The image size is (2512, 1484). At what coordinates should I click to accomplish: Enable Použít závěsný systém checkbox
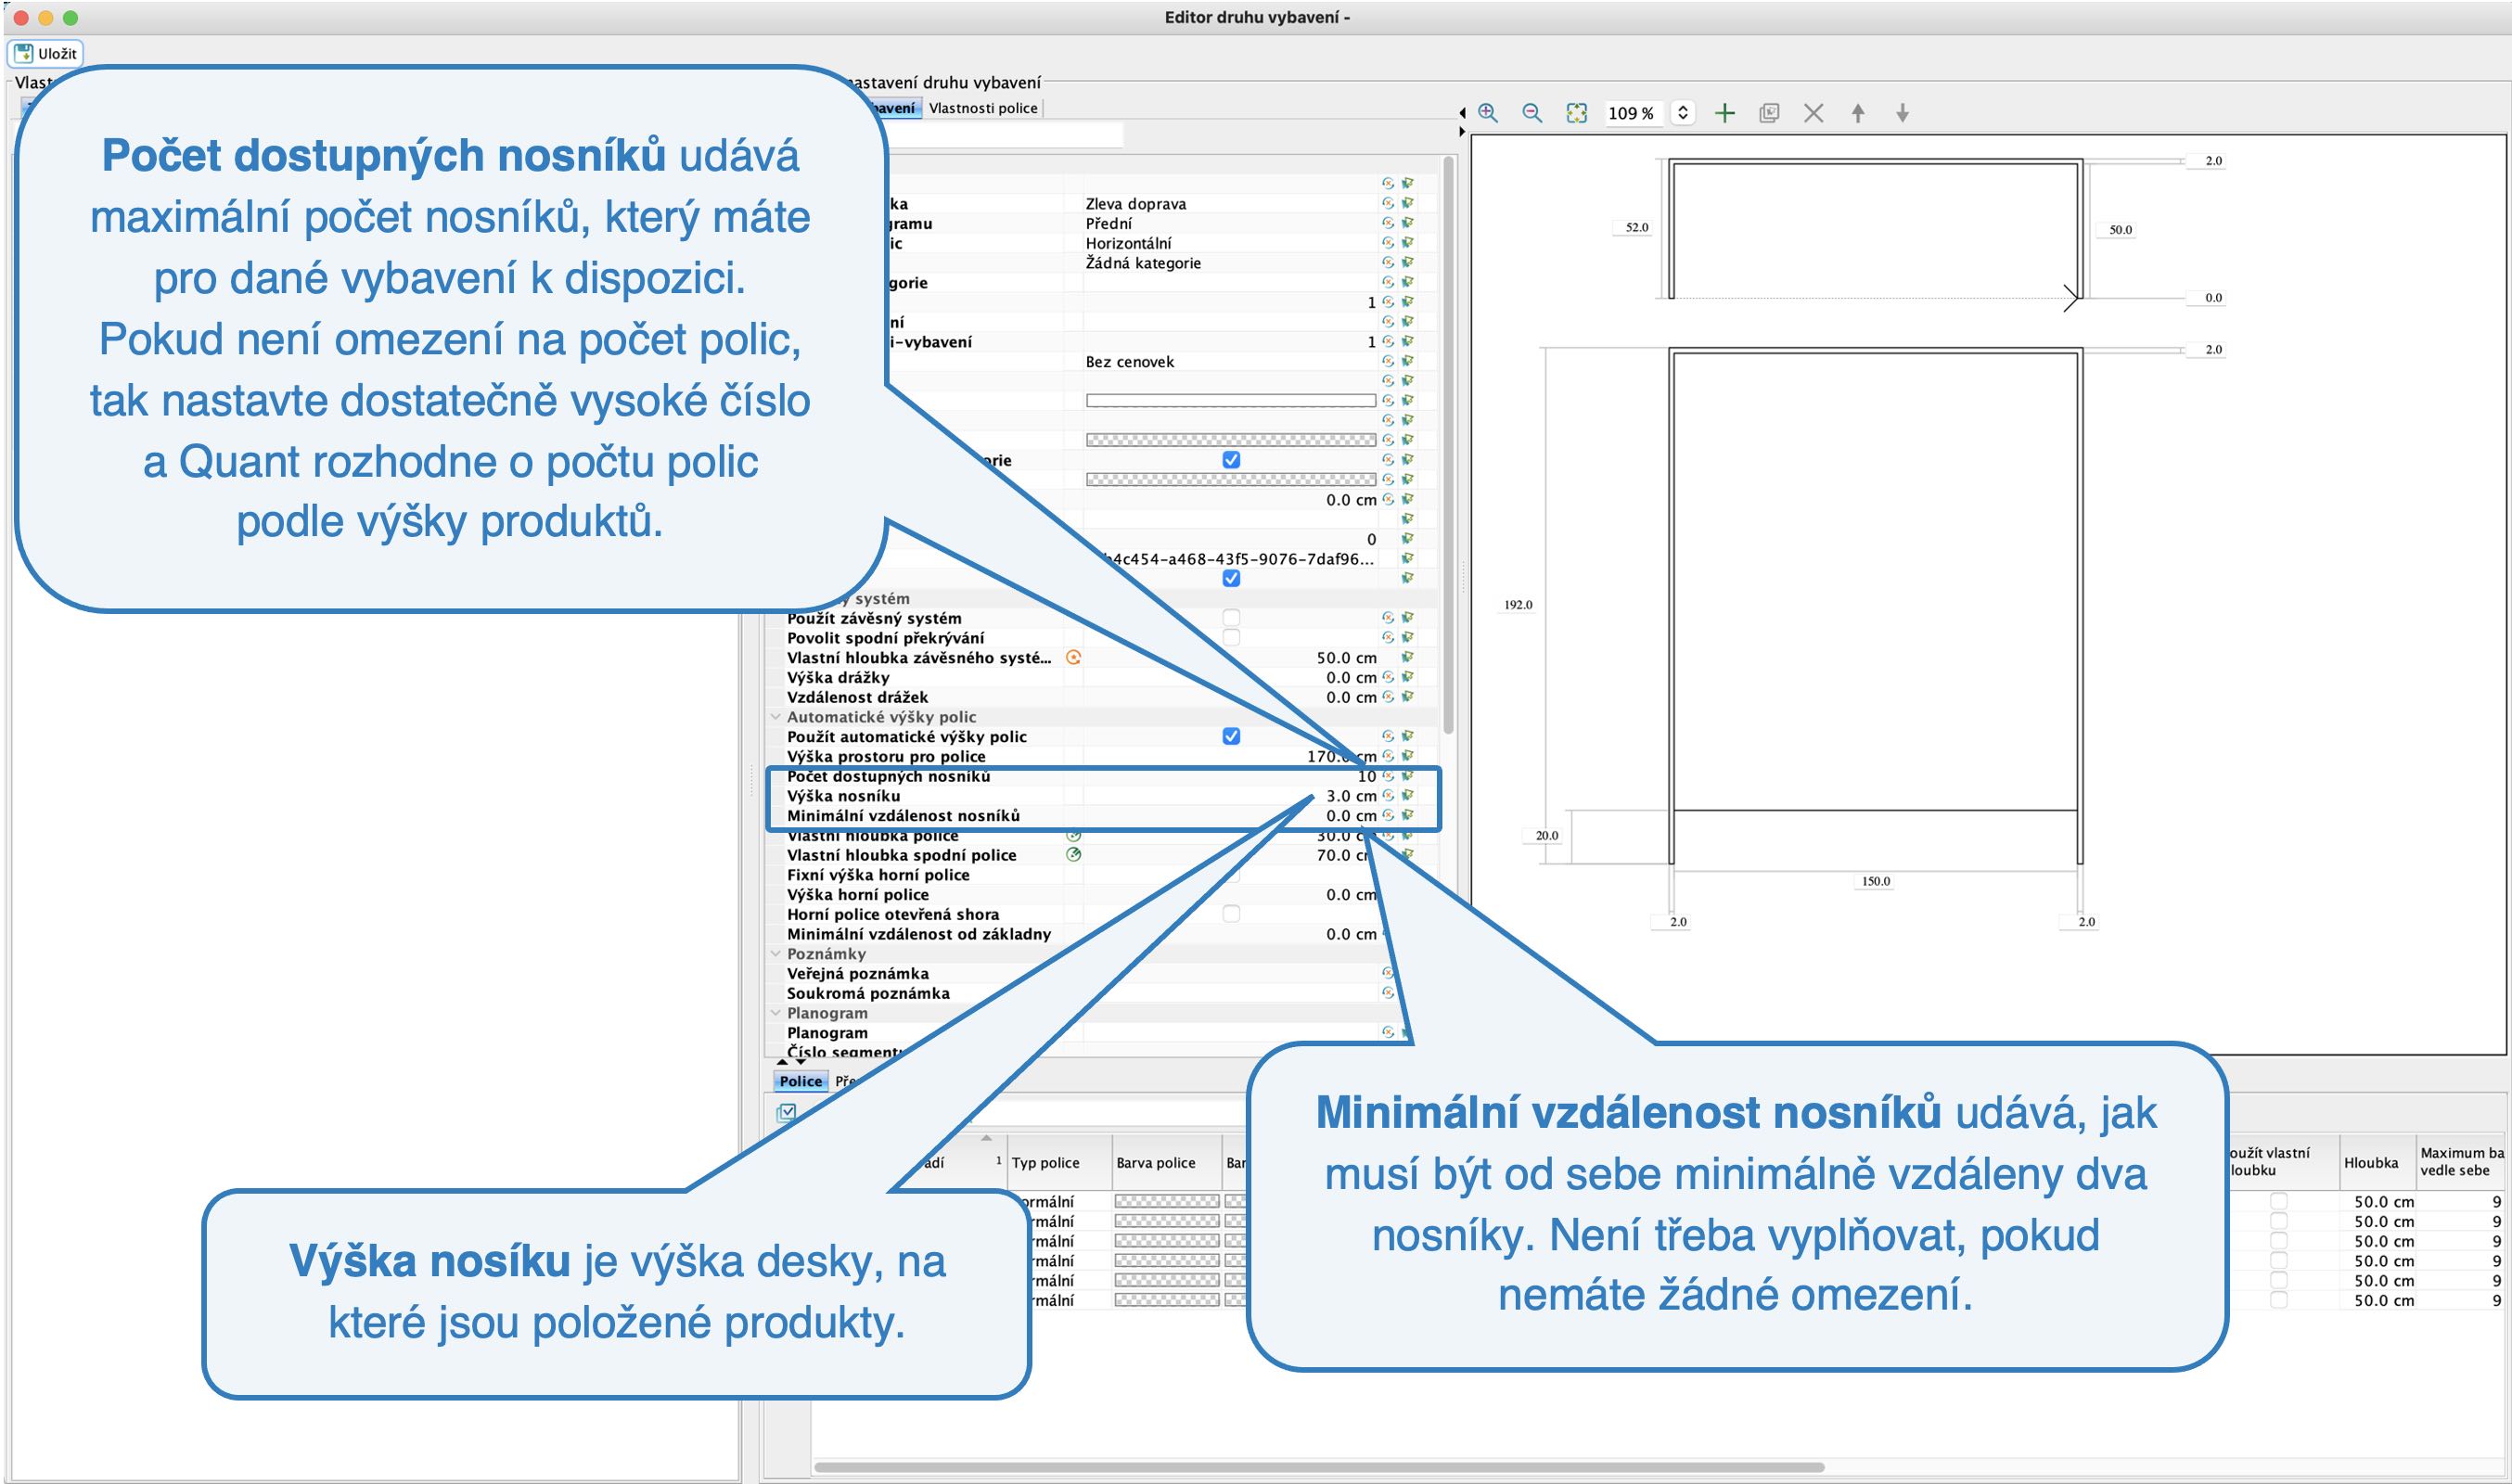pos(1231,618)
